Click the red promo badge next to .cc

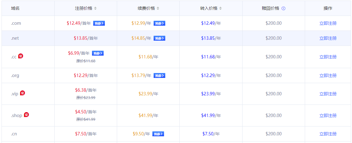21,56
